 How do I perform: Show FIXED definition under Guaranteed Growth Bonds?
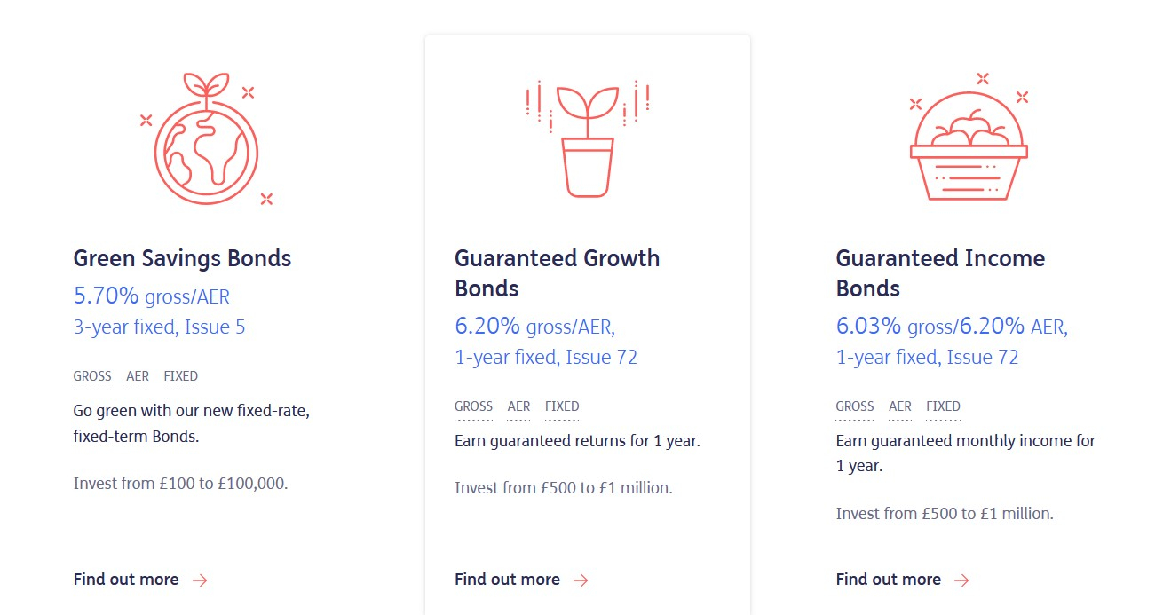point(562,406)
